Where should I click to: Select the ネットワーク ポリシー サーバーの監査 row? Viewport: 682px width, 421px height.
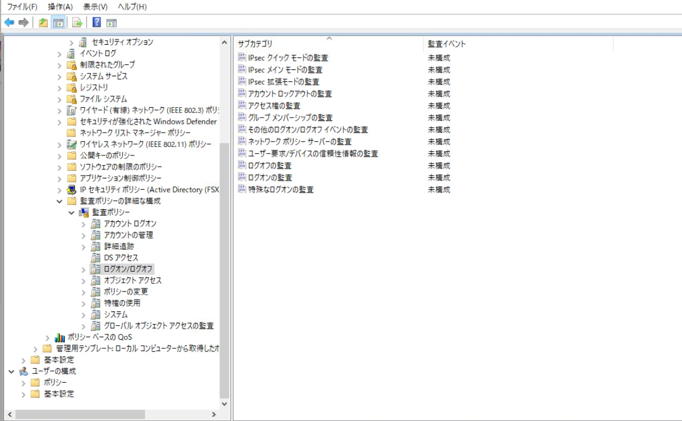(x=300, y=142)
